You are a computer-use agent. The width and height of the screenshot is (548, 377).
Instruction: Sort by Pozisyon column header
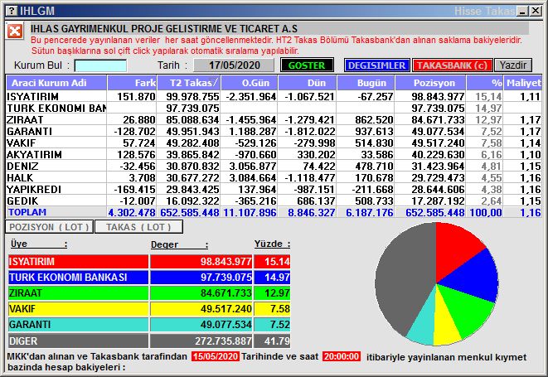pos(430,83)
